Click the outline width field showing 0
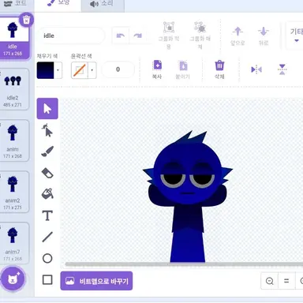 pos(118,69)
